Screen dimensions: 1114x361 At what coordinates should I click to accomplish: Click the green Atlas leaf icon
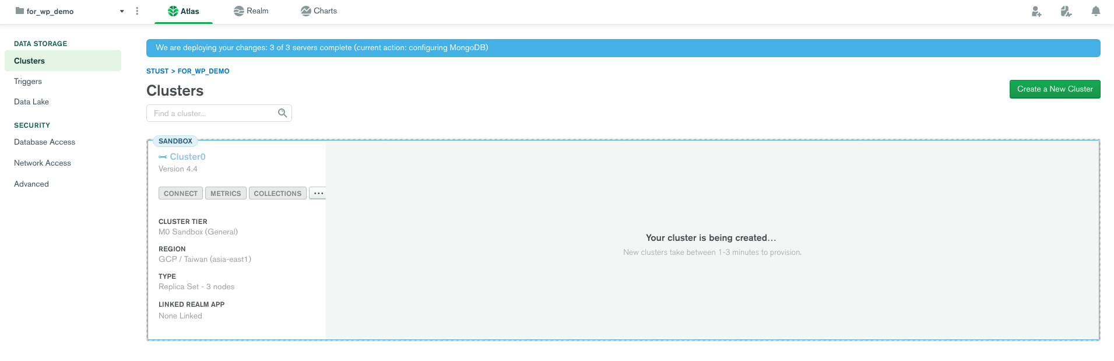tap(173, 11)
